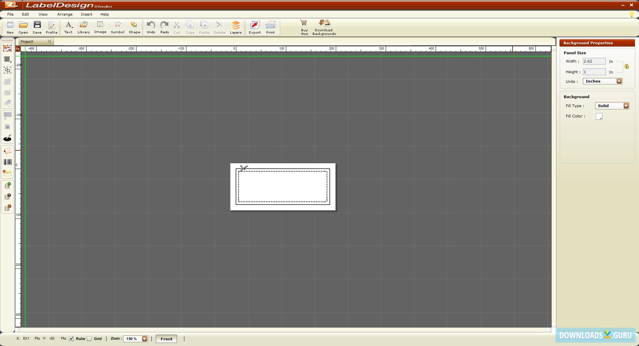Open the Edit menu
This screenshot has height=346, width=639.
(x=26, y=14)
